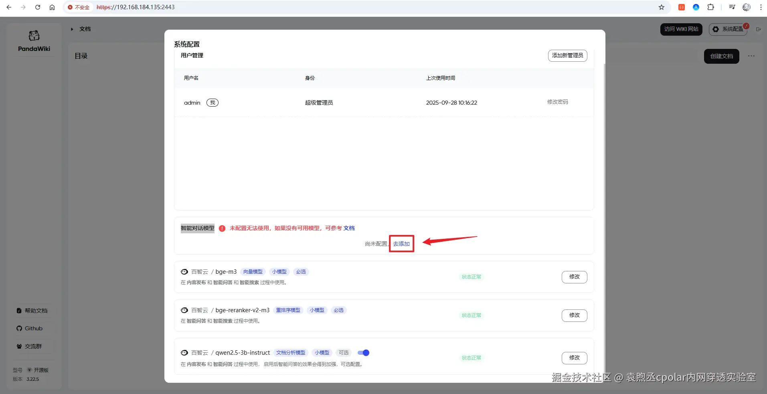Click the logout icon beside 系统配置
This screenshot has height=394, width=767.
pyautogui.click(x=758, y=29)
